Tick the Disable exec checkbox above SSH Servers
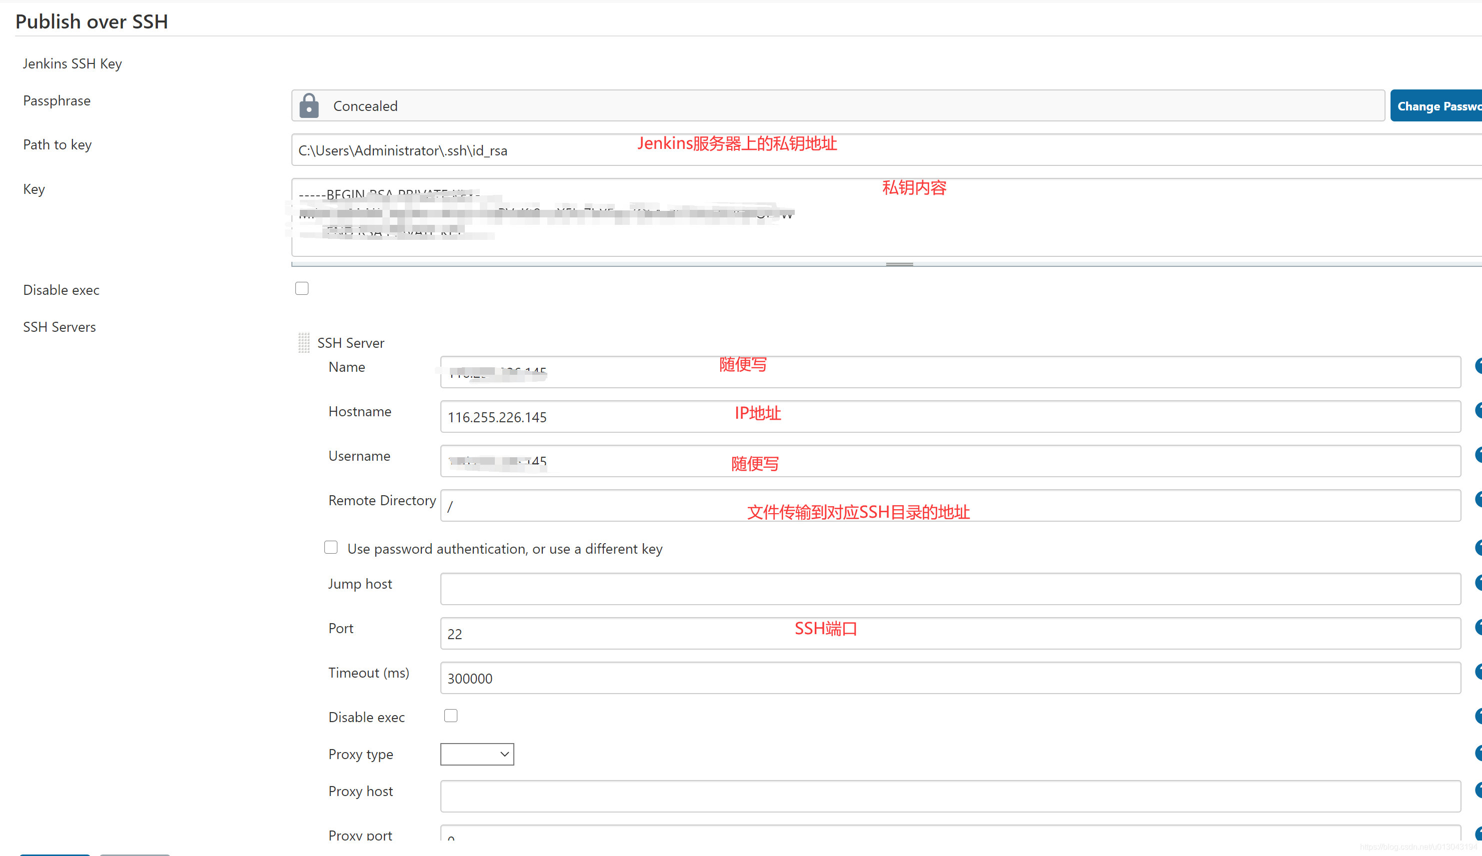1482x856 pixels. [x=301, y=289]
